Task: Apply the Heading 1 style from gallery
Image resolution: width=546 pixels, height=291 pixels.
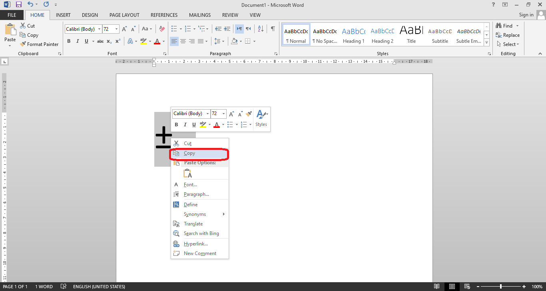Action: [x=353, y=35]
